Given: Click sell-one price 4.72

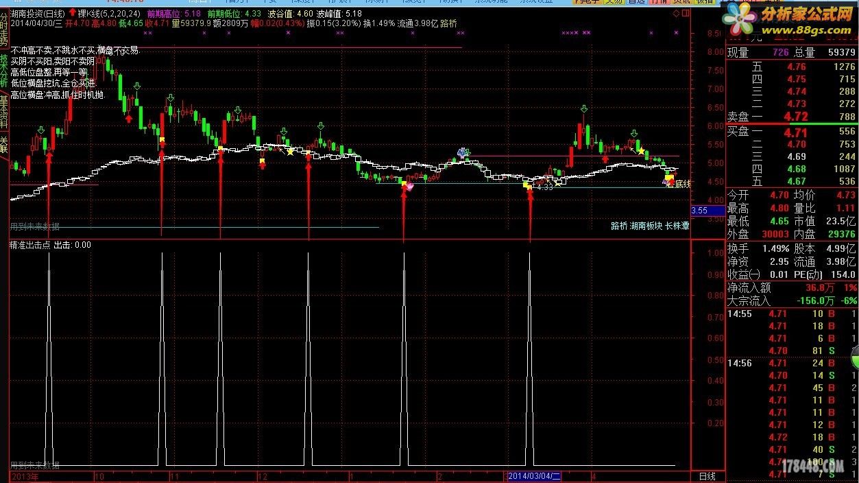Looking at the screenshot, I should click(x=796, y=117).
